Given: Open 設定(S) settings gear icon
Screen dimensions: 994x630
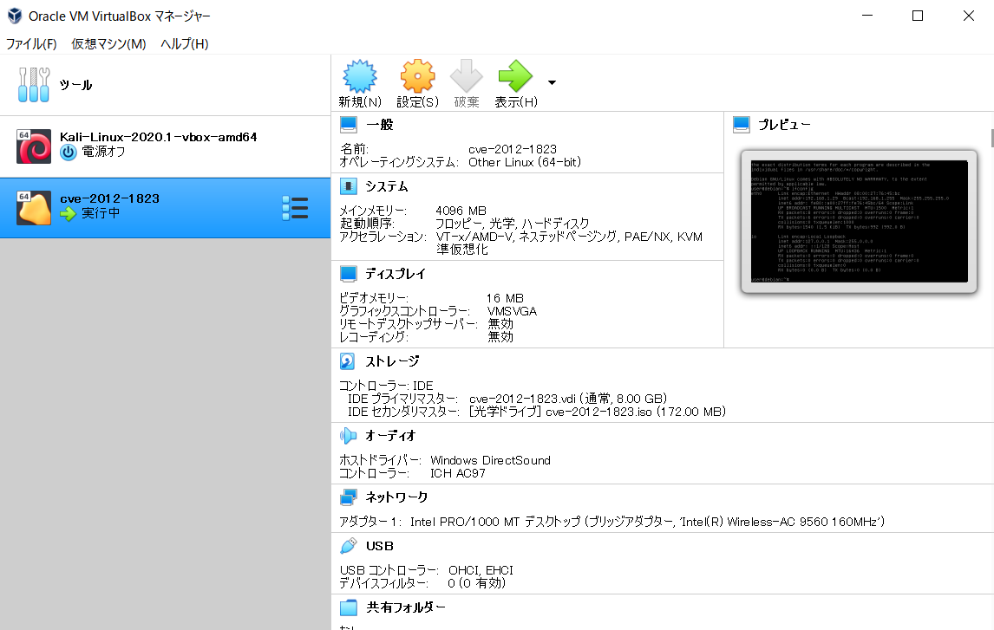Looking at the screenshot, I should tap(417, 76).
